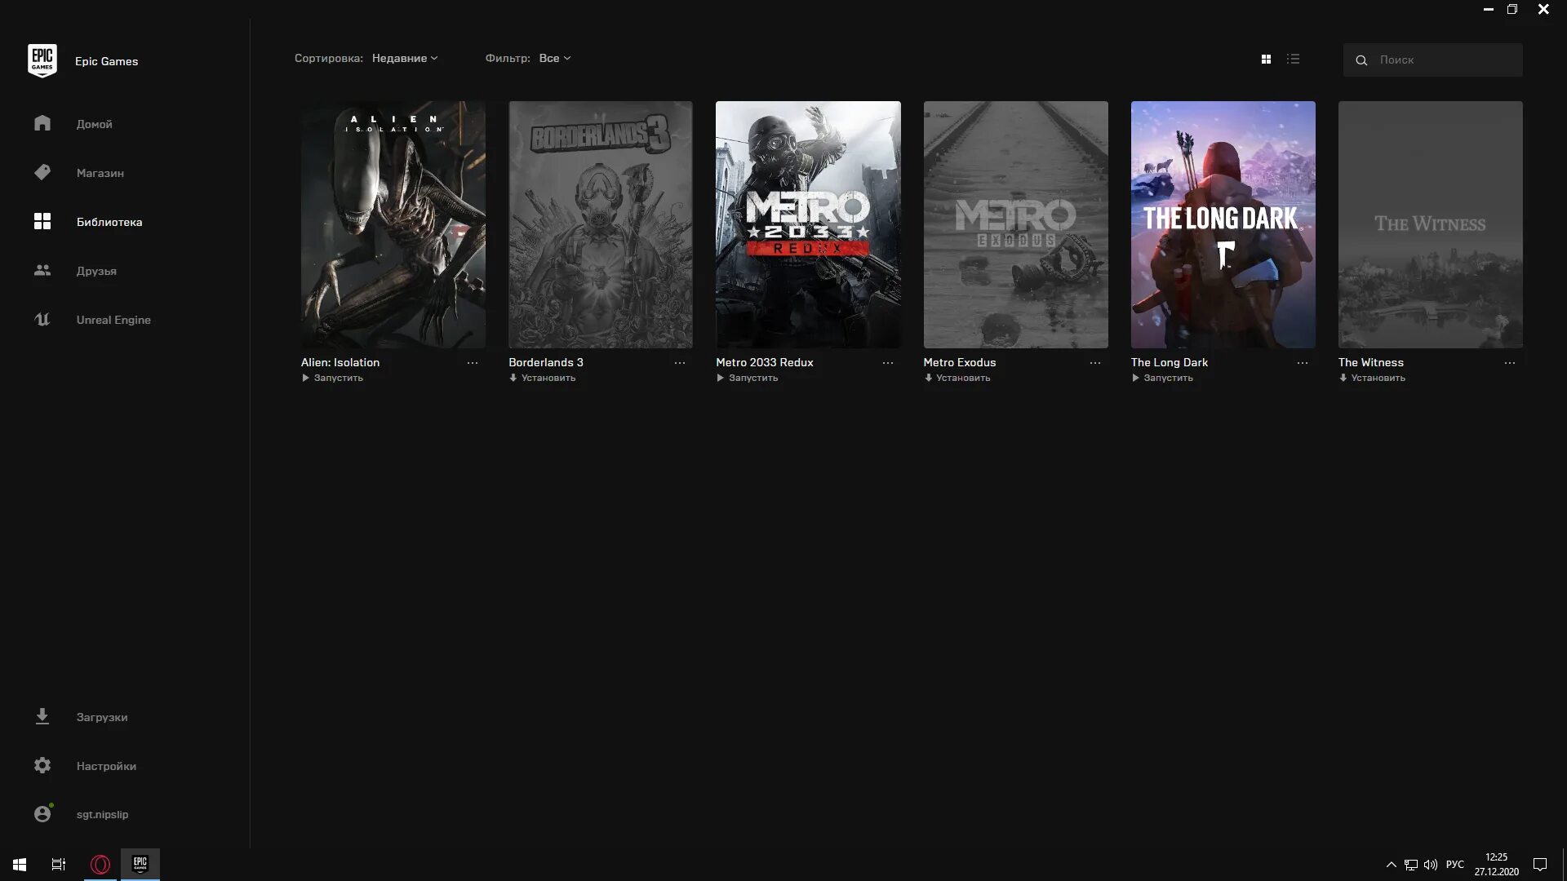Viewport: 1567px width, 881px height.
Task: Install Metro Exodus via Установить
Action: pos(957,378)
